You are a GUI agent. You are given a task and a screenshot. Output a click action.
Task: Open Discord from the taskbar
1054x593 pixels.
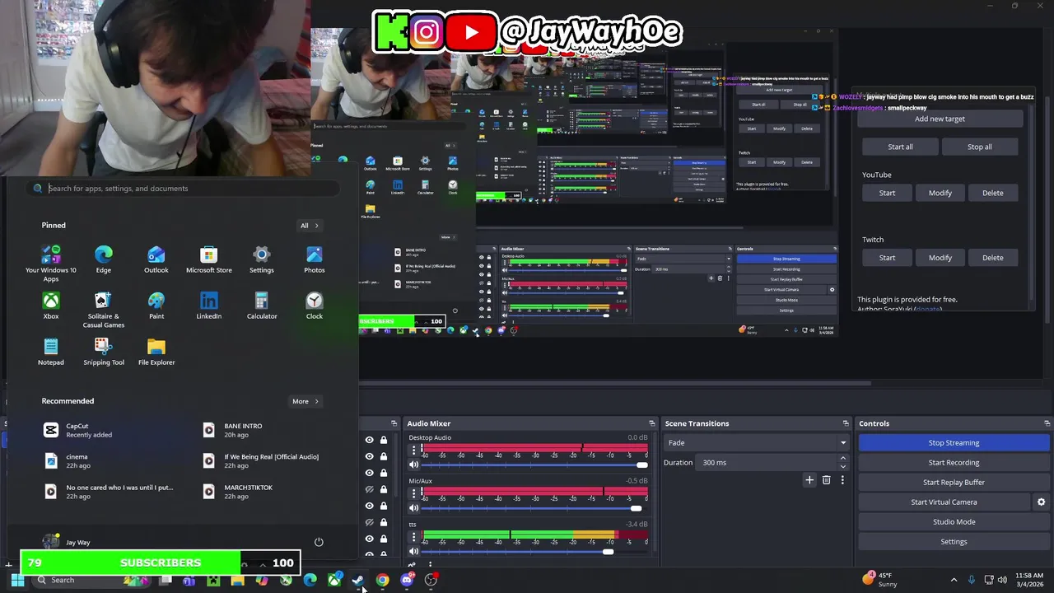pos(407,580)
